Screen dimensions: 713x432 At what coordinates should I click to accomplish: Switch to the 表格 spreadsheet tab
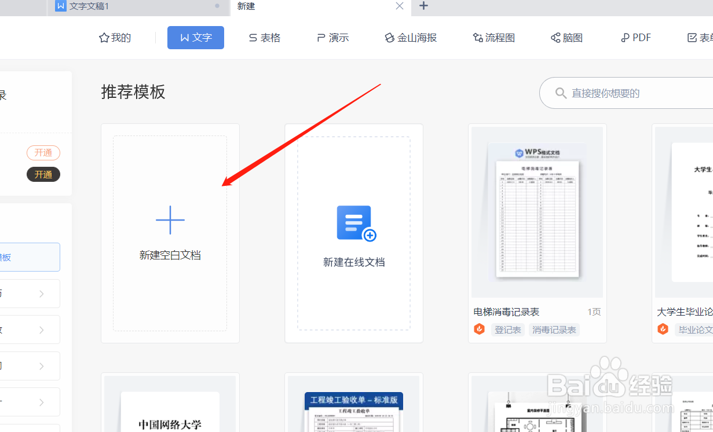(265, 38)
